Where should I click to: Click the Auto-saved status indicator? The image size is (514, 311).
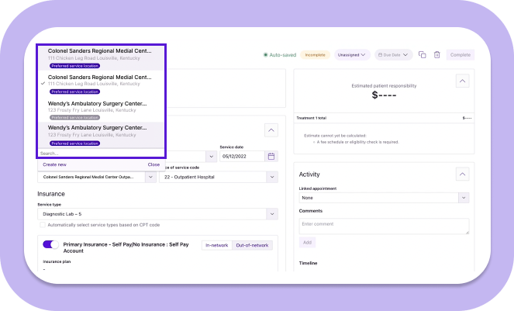pos(280,55)
